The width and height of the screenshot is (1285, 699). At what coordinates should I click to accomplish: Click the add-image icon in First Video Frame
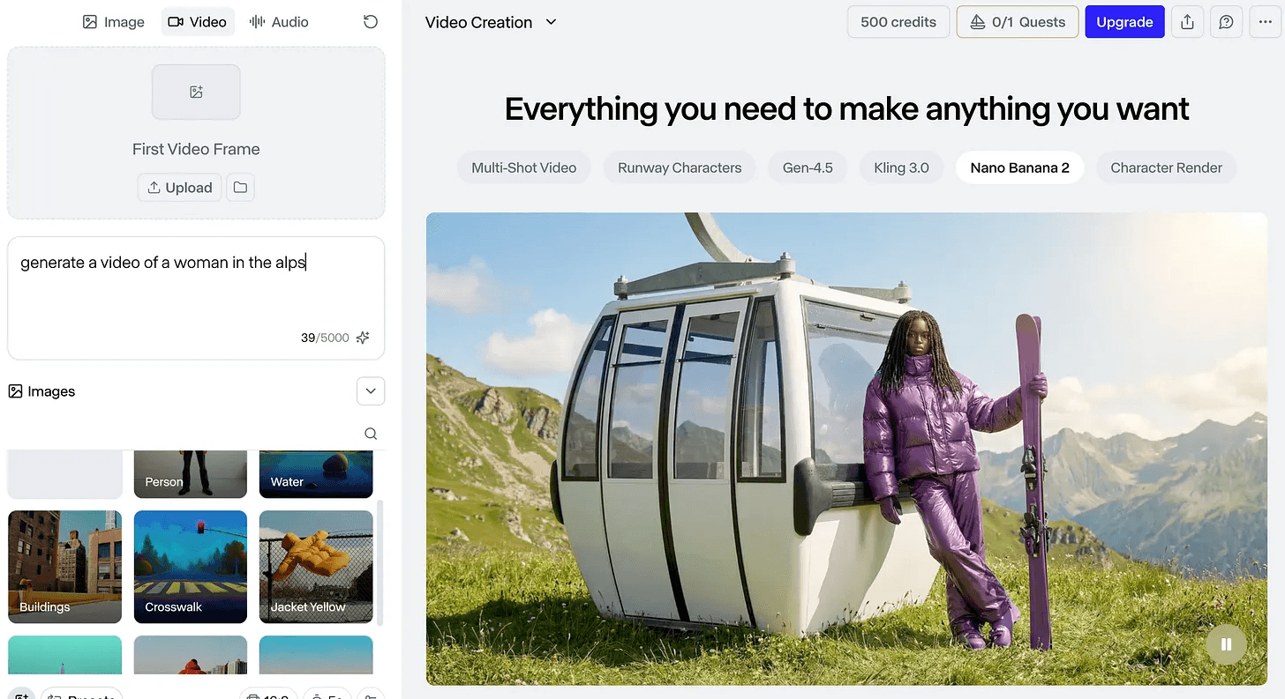click(196, 92)
